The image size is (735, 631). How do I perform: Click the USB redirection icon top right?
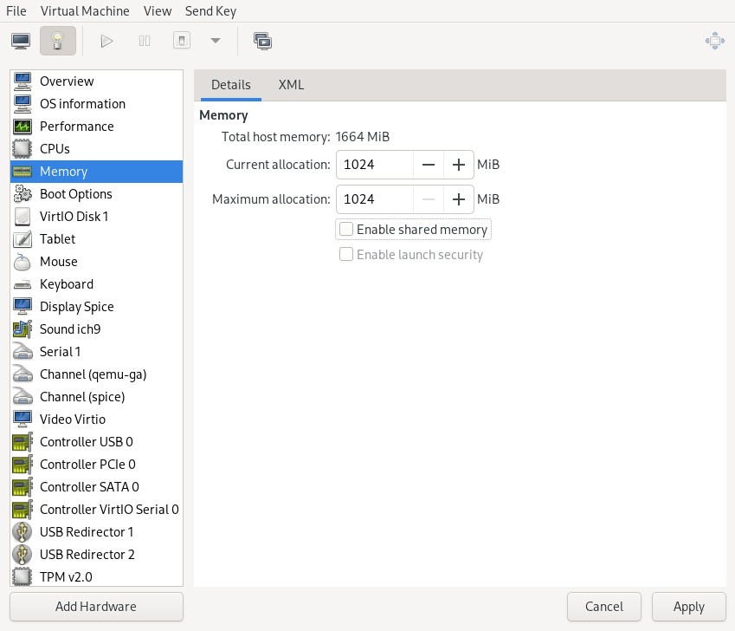click(x=715, y=40)
